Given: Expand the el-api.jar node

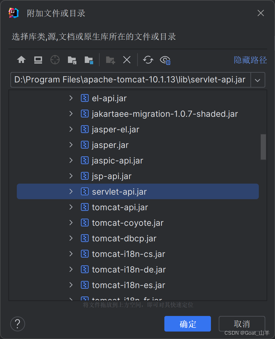Looking at the screenshot, I should 71,98.
